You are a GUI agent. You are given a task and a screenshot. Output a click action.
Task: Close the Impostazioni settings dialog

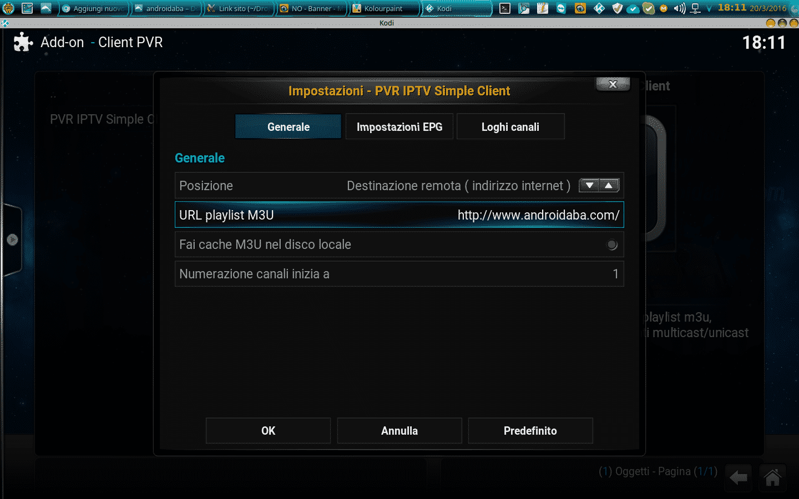[x=613, y=84]
